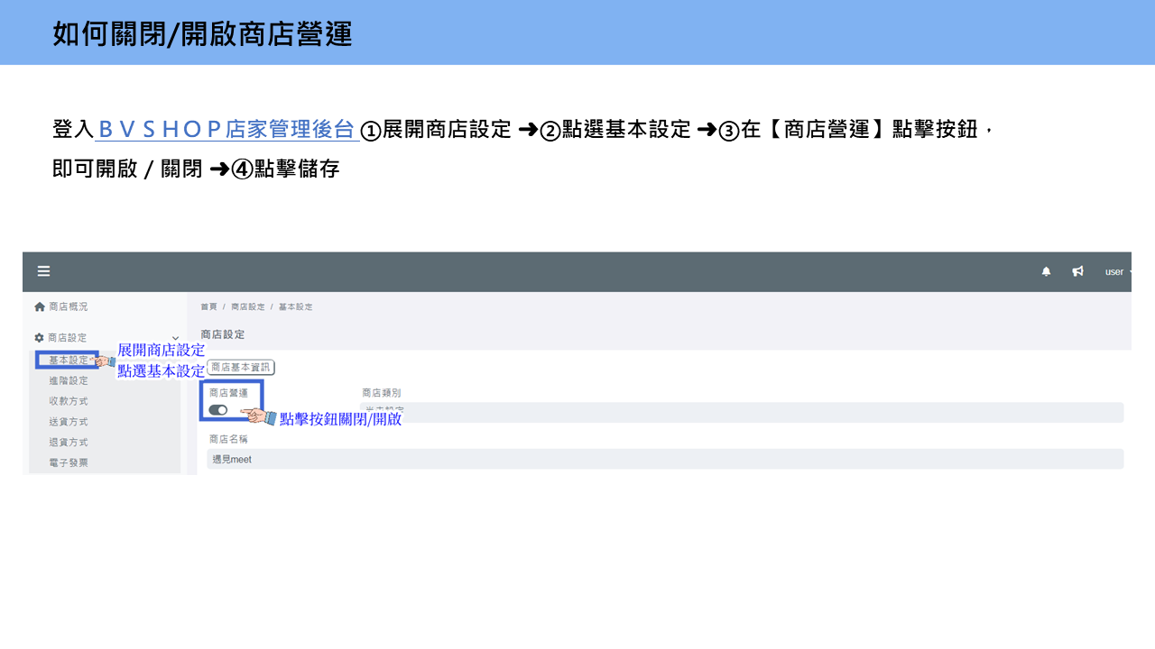The image size is (1155, 649).
Task: Click the 商店設定 page heading
Action: 222,334
